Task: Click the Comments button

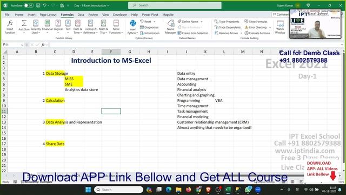Action: [x=281, y=15]
